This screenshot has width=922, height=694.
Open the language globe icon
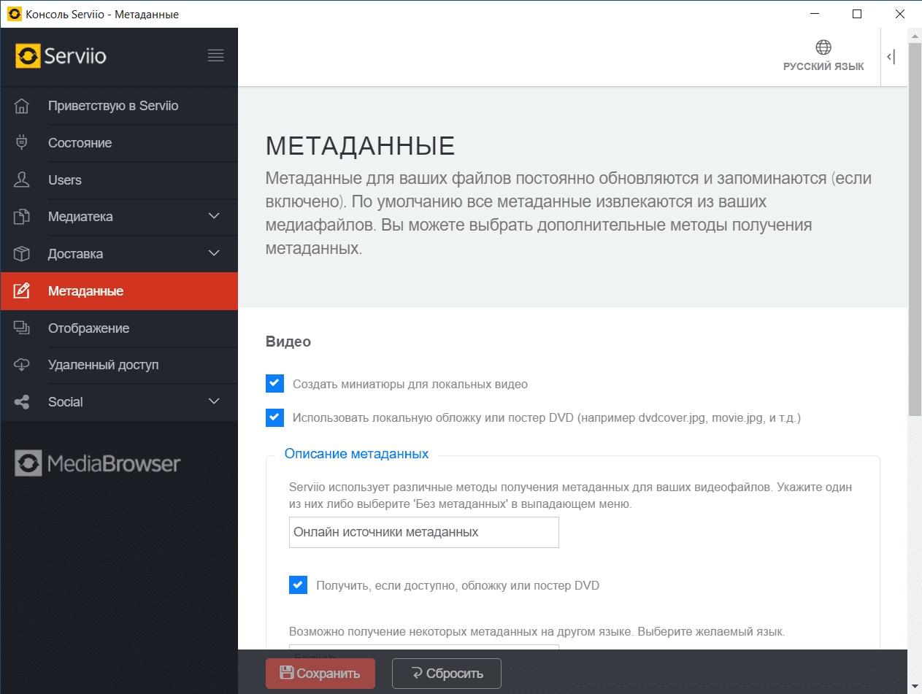click(823, 48)
